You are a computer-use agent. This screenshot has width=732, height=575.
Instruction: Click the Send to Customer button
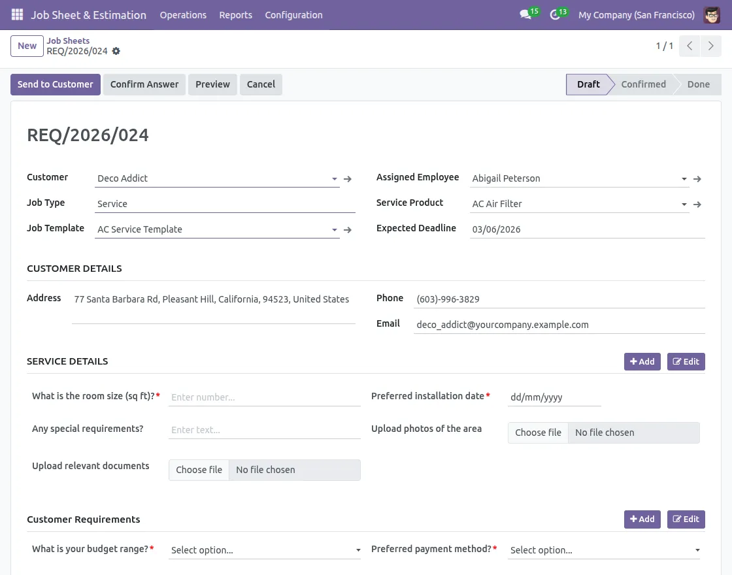tap(55, 84)
